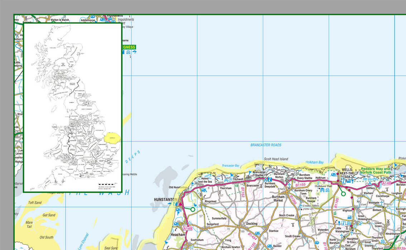Viewport: 406px width, 250px height.
Task: Click the information icon at Wells-next-the-Sea
Action: coord(343,181)
